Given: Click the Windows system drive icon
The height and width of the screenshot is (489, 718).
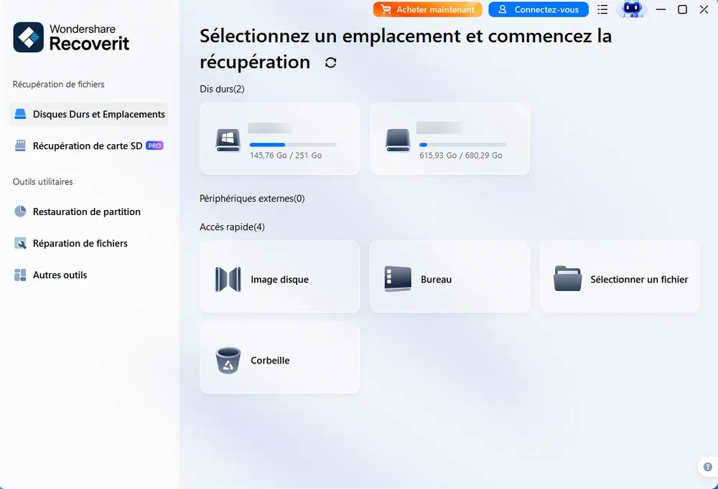Looking at the screenshot, I should (x=228, y=141).
